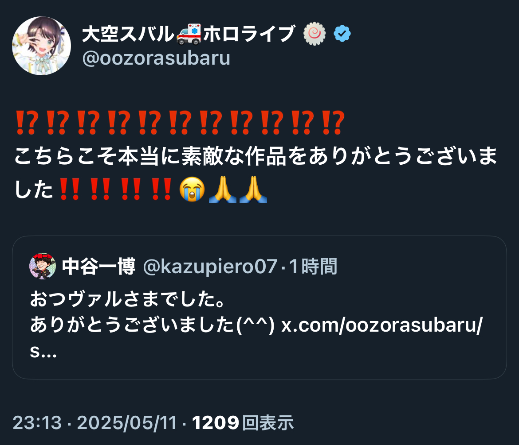Open the post time 23:13 · 2025/05/11

[x=94, y=422]
